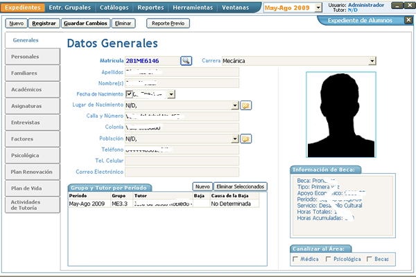Expand the Población dropdown list
Viewport: 416px width, 277px height.
236,138
